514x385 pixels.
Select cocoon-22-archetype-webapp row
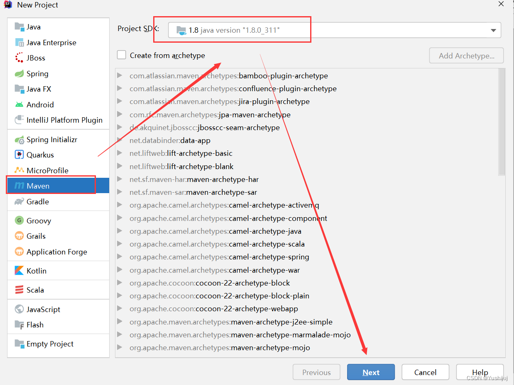[306, 309]
